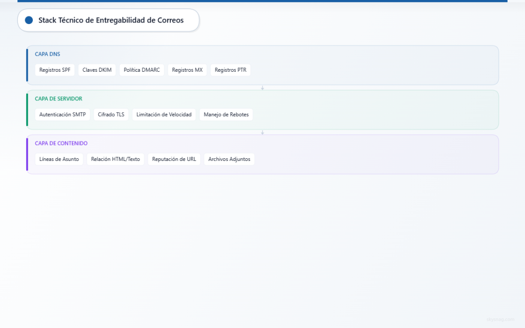
Task: Click the blue dot beside the title
Action: click(x=29, y=20)
